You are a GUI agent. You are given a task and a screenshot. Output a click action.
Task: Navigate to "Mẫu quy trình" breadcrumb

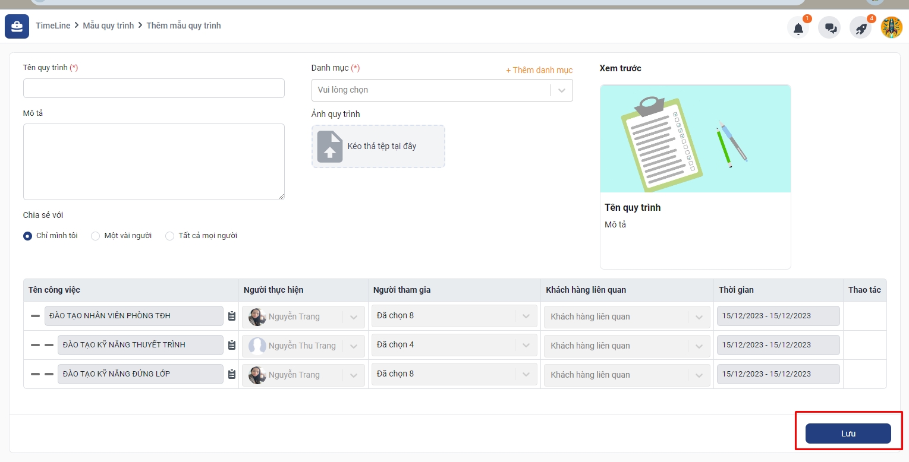tap(108, 26)
